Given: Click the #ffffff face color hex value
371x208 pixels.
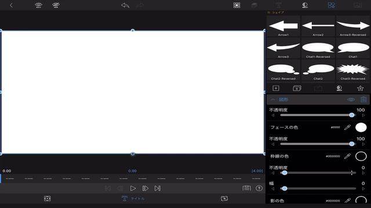Looking at the screenshot, I should (335, 127).
